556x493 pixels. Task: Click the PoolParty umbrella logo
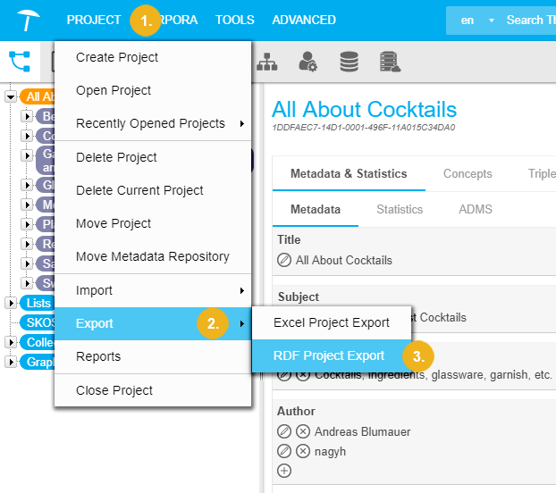coord(27,20)
